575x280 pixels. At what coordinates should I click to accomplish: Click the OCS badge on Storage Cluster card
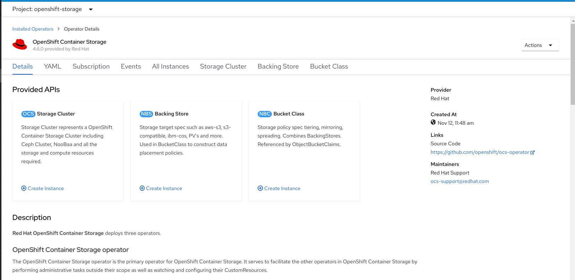pos(28,114)
